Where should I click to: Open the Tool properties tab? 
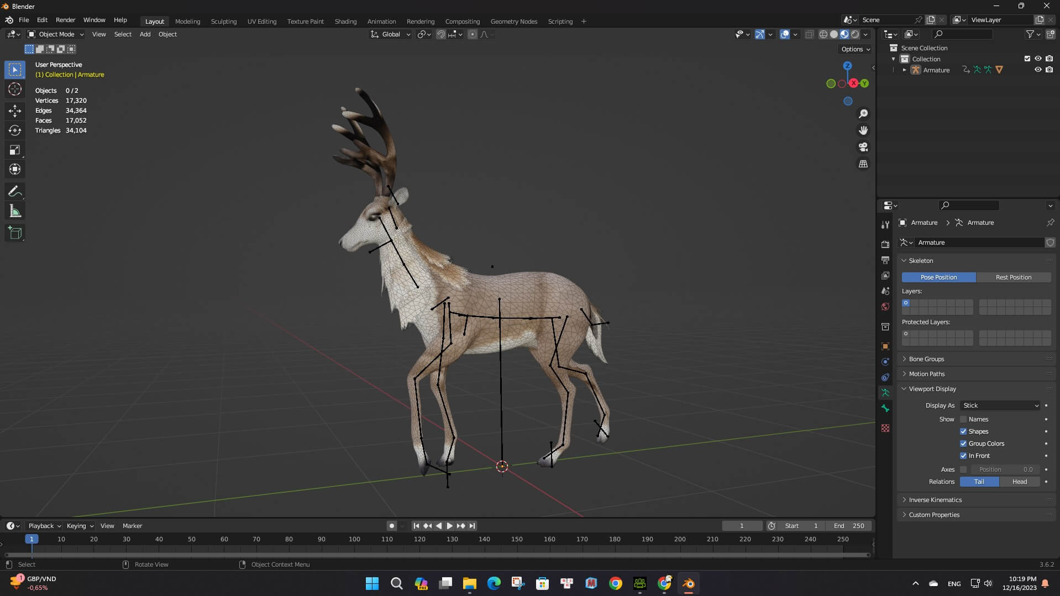pos(885,225)
